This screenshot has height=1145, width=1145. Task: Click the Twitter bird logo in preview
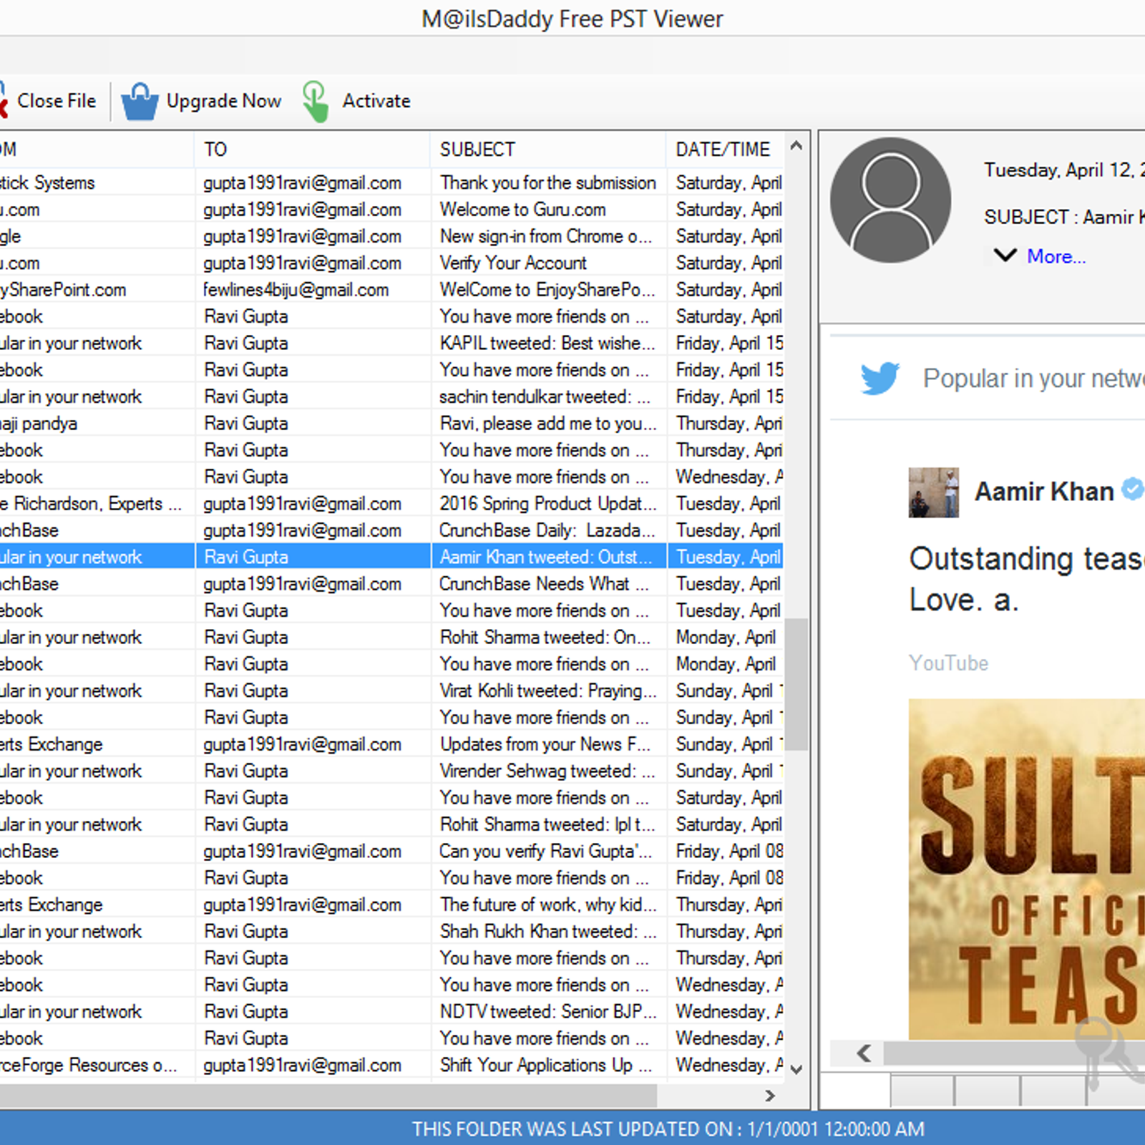pyautogui.click(x=880, y=378)
